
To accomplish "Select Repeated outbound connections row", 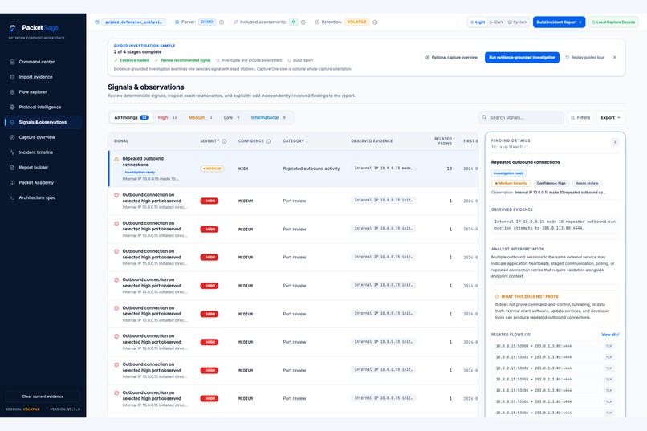I will point(293,169).
